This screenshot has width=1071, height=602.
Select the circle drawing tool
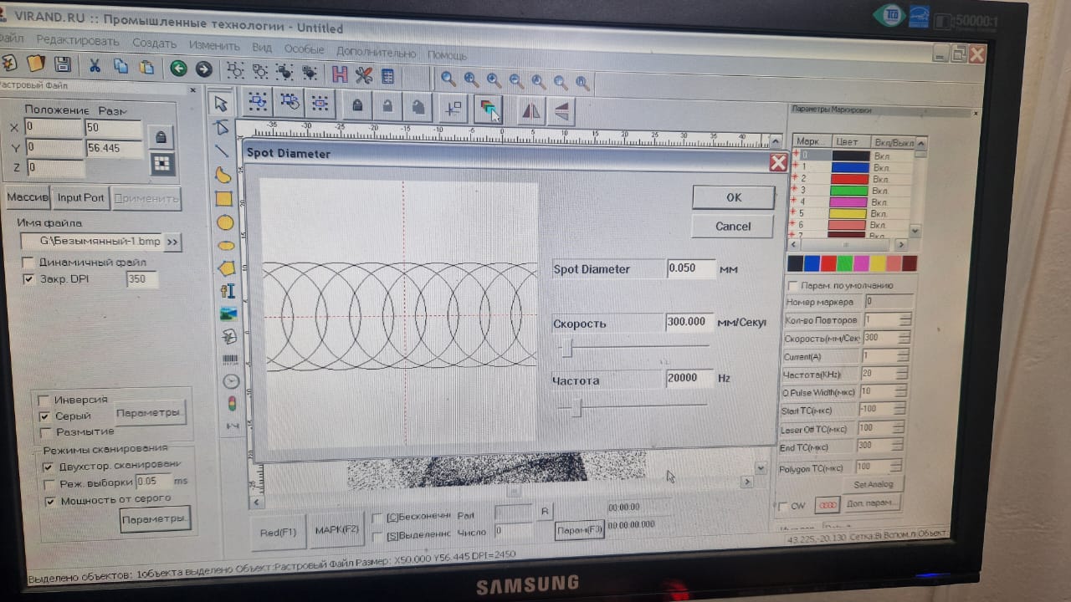click(x=224, y=222)
